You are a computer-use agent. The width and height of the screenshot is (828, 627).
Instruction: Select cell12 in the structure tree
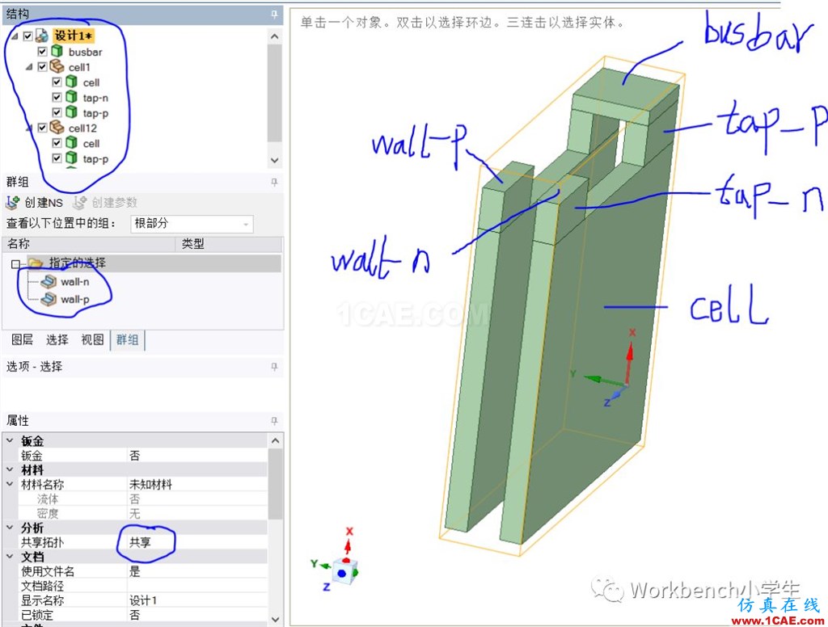82,128
